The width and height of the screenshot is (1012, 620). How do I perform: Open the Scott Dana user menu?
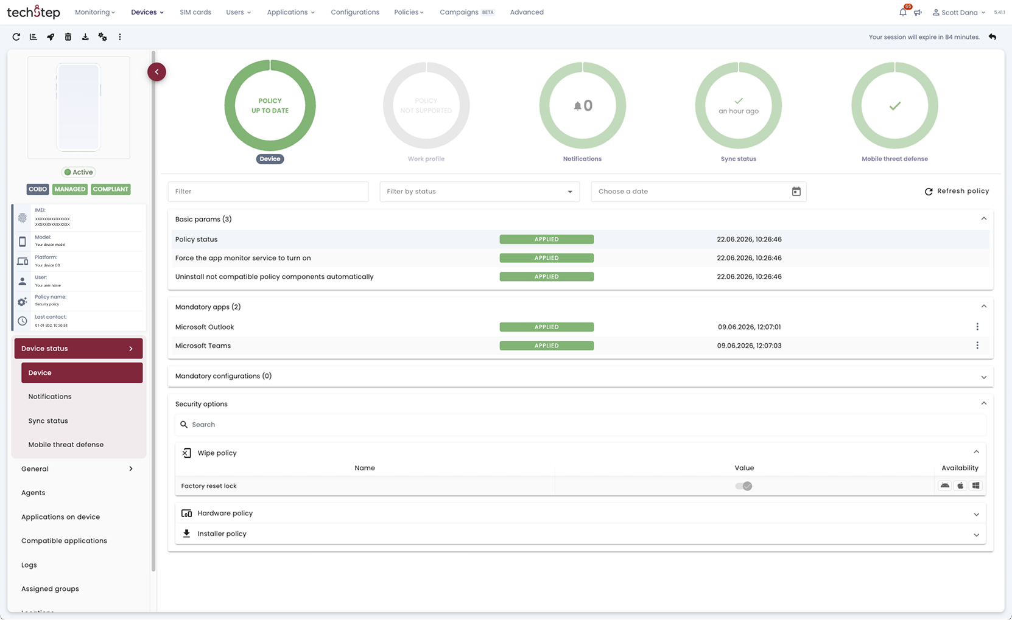(x=959, y=12)
